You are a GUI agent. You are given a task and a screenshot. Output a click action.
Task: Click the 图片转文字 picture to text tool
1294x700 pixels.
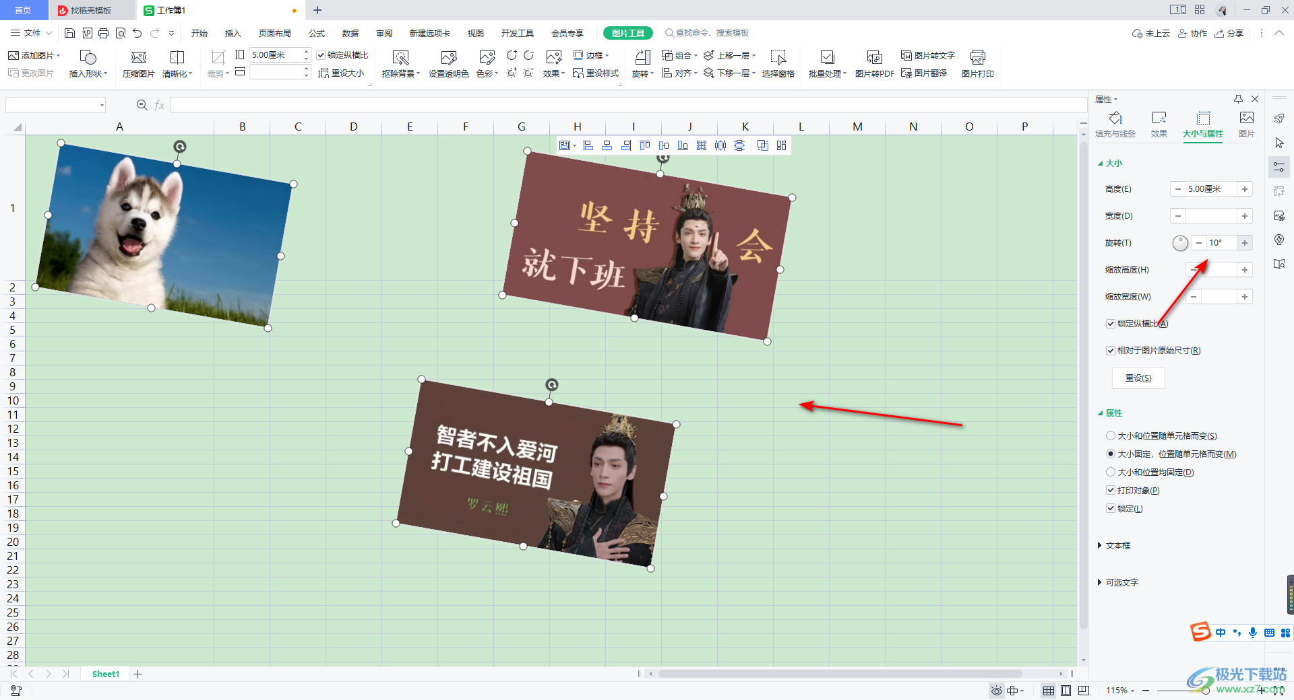pos(928,55)
